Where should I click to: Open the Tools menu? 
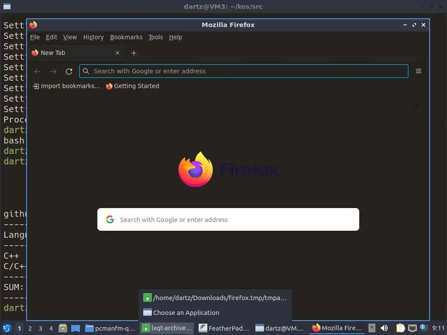(156, 38)
